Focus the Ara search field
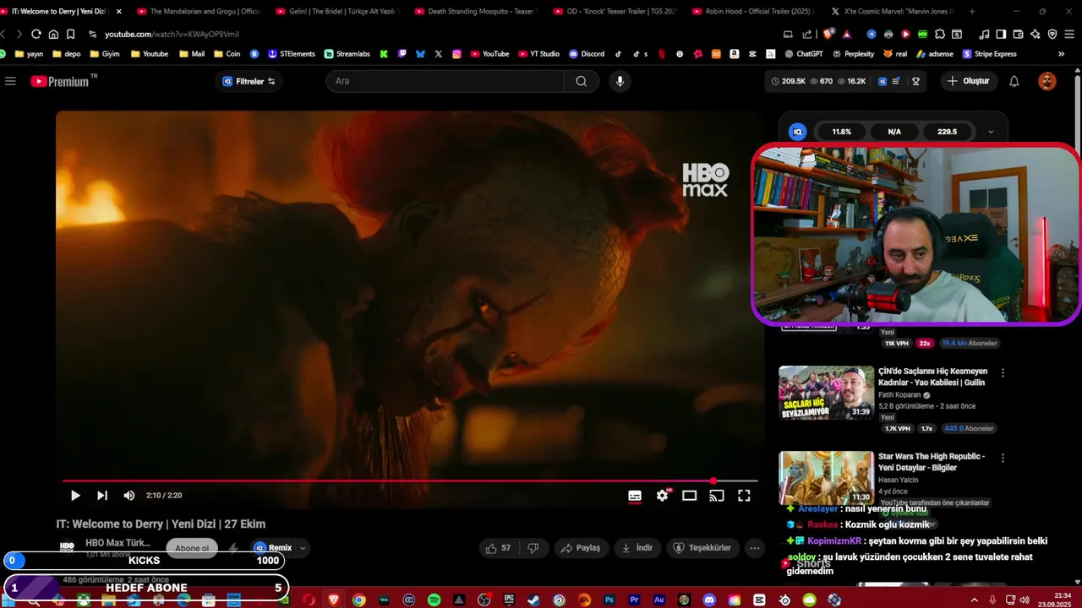Image resolution: width=1082 pixels, height=608 pixels. 445,81
